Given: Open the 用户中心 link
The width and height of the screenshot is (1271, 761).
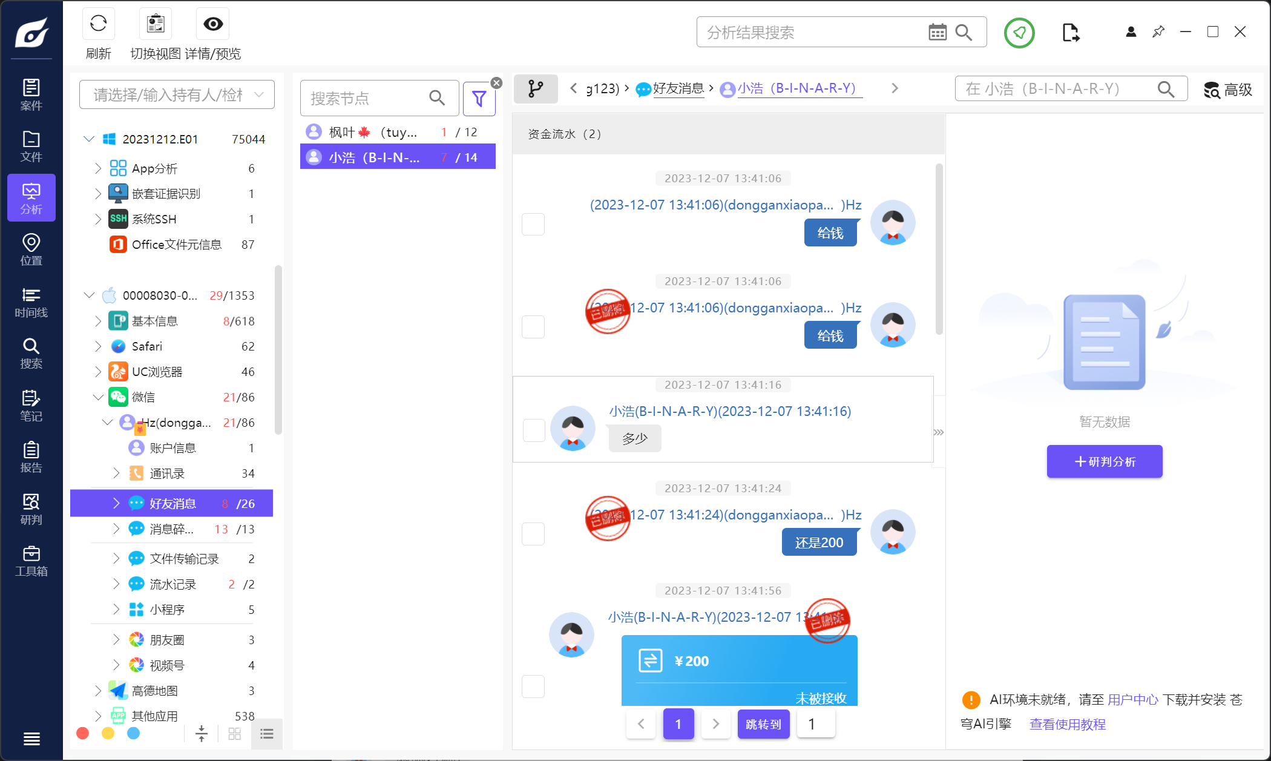Looking at the screenshot, I should (1132, 699).
